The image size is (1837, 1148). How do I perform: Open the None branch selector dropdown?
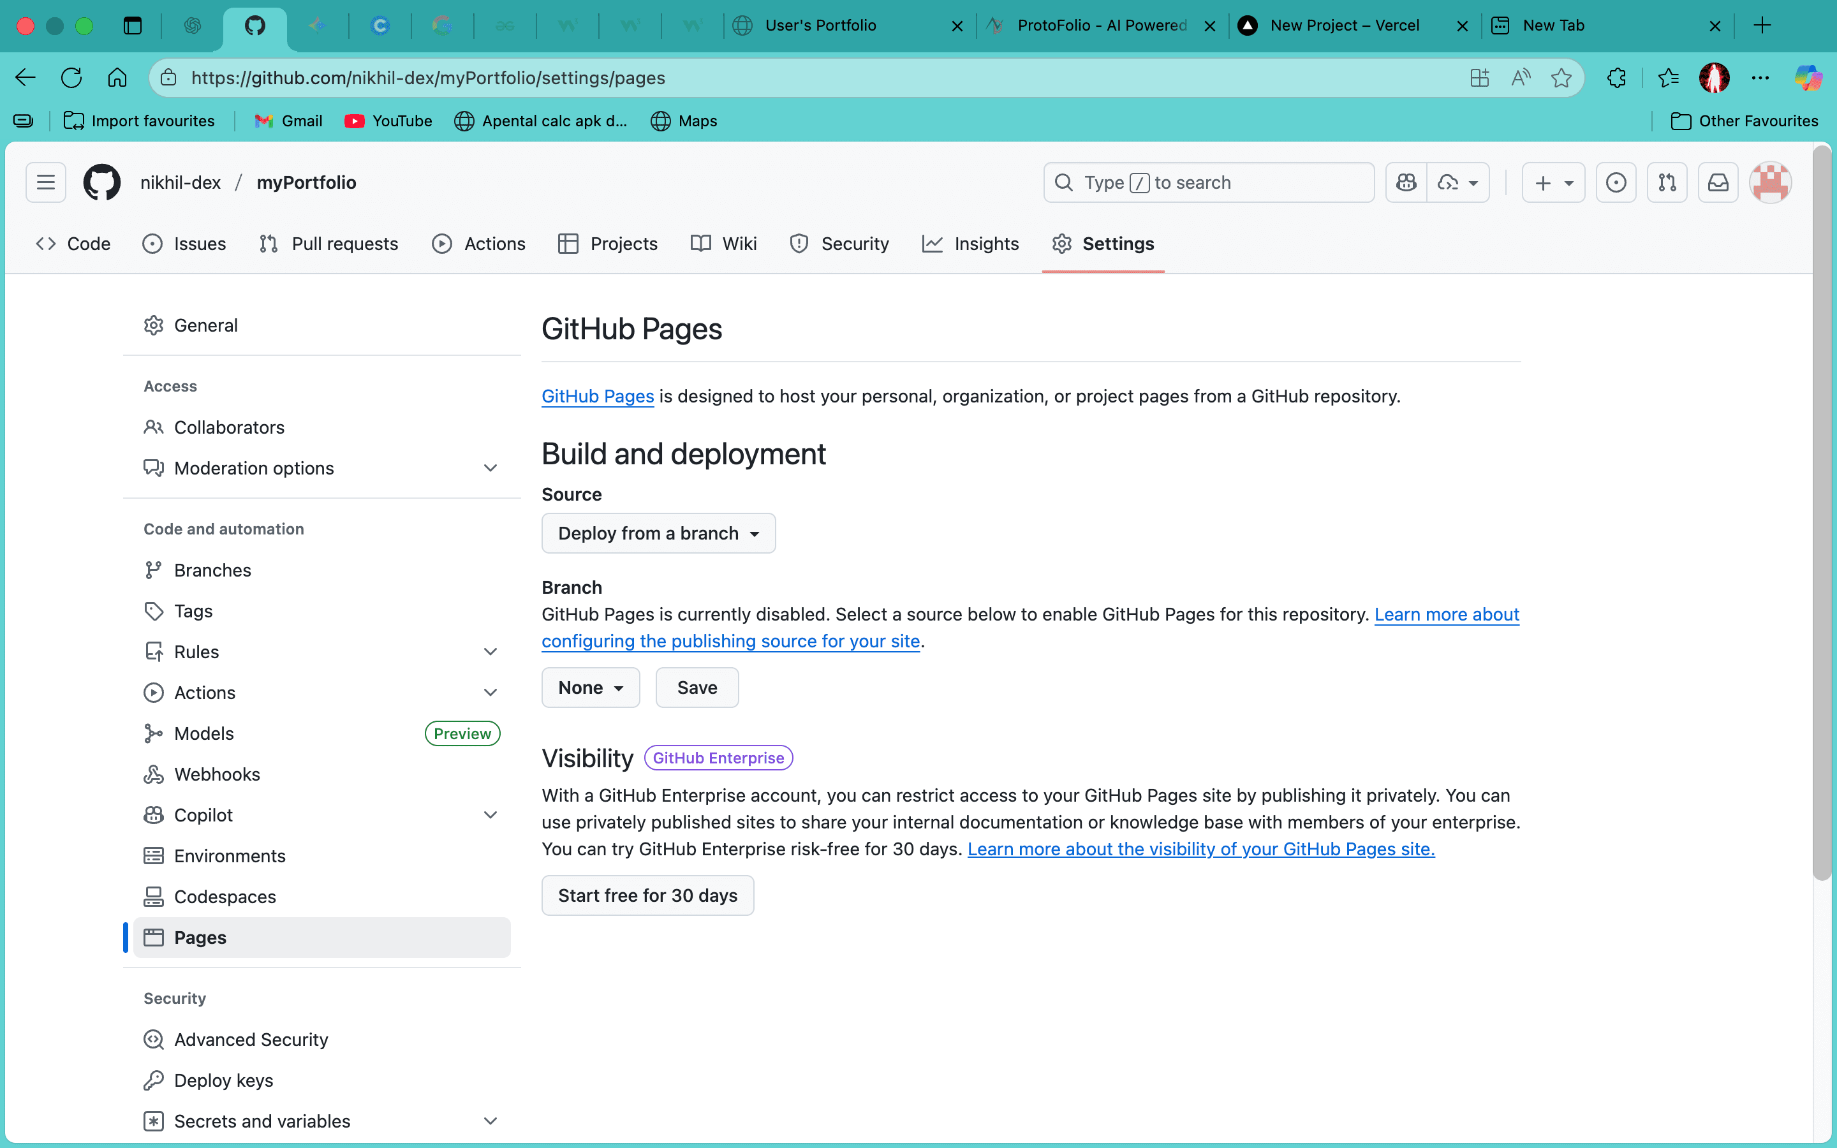tap(591, 687)
